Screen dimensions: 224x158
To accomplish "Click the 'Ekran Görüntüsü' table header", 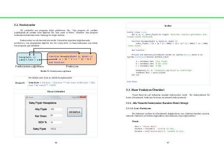I will [x=56, y=92].
